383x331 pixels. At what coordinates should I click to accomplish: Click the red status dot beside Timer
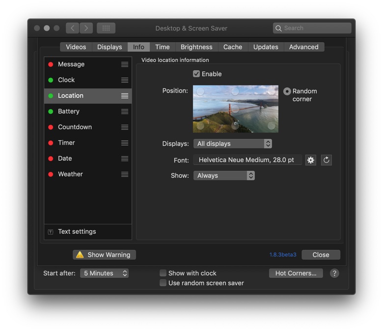click(x=51, y=143)
